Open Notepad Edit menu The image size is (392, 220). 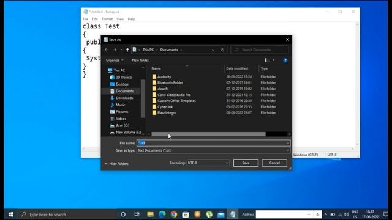95,19
